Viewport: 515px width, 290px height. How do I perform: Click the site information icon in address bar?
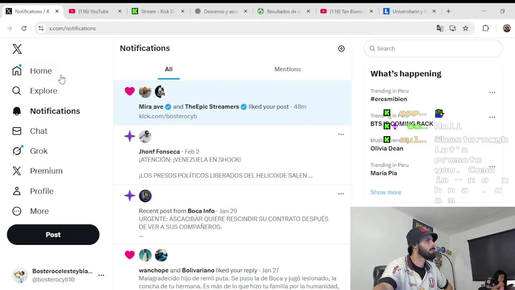[41, 28]
